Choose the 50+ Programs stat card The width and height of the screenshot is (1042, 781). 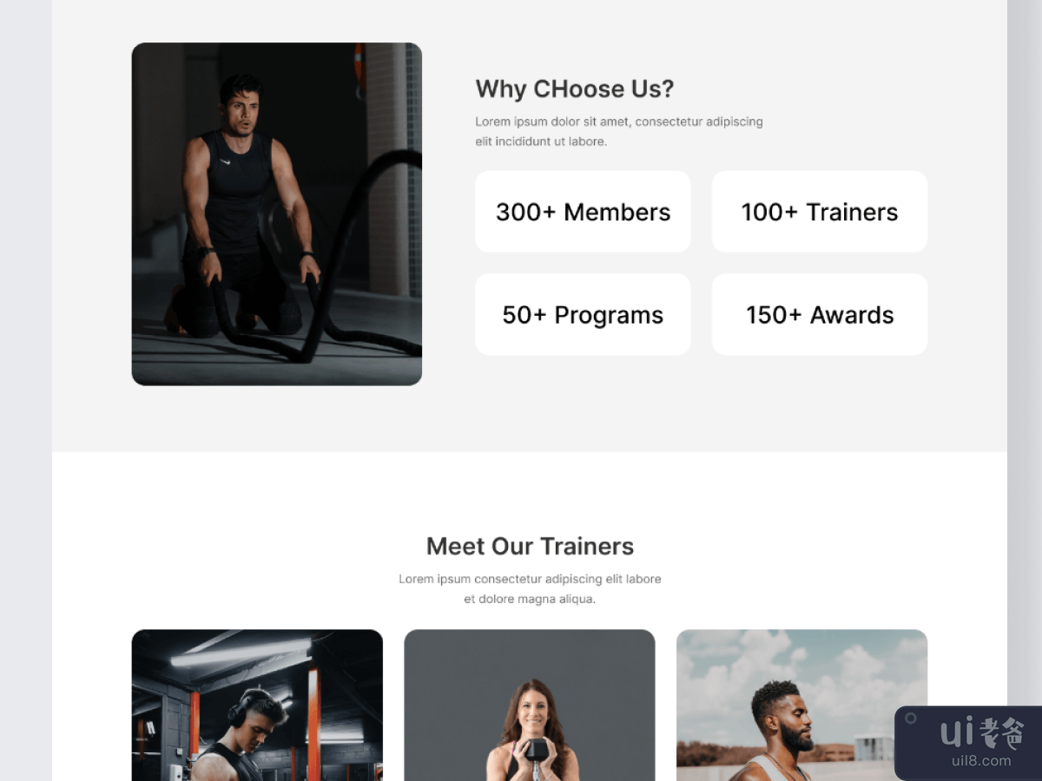click(x=583, y=314)
